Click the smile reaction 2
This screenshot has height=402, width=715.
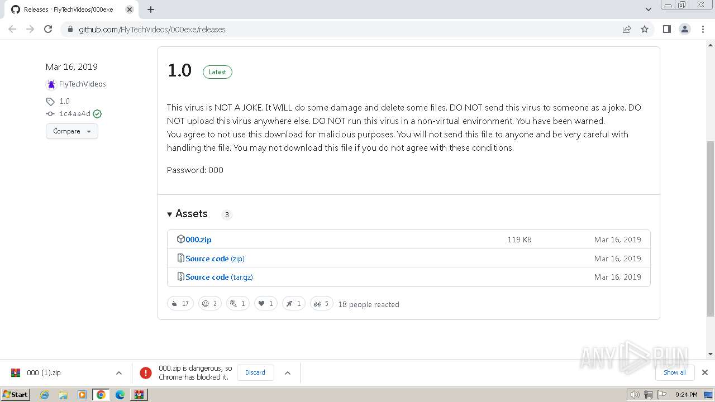210,304
